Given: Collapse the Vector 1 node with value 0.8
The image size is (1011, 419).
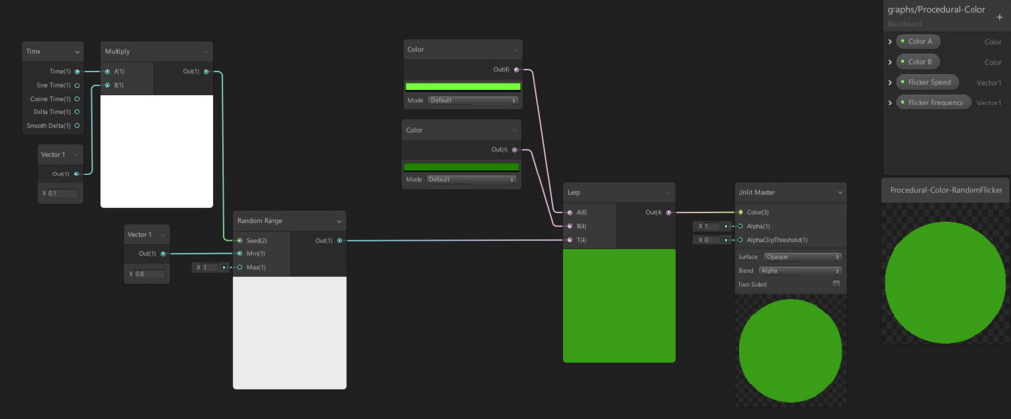Looking at the screenshot, I should coord(163,235).
